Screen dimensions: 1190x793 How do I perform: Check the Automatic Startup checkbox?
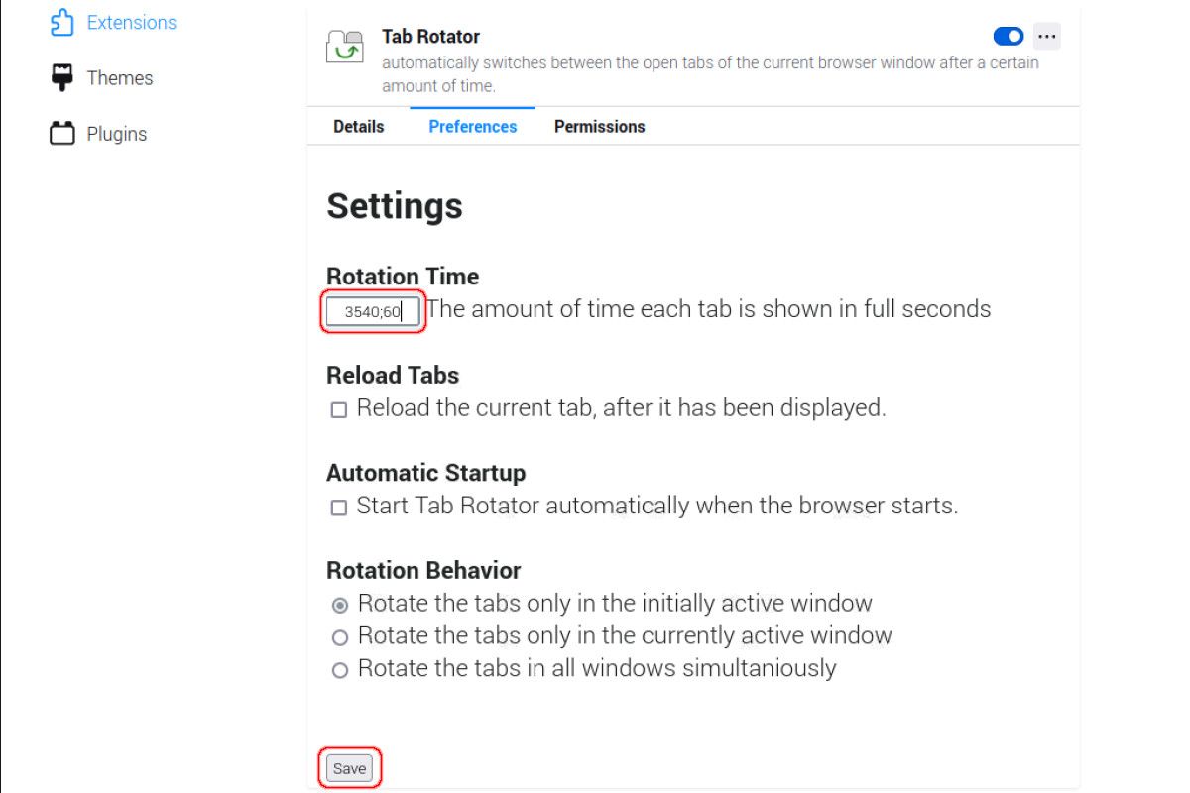tap(339, 508)
